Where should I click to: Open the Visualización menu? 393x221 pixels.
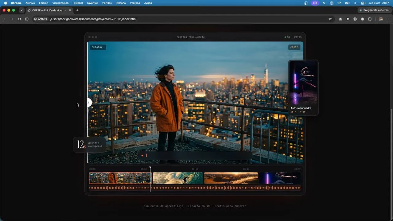[x=60, y=3]
